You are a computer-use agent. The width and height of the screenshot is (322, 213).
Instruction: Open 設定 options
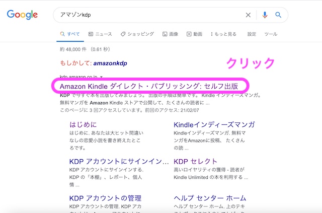click(252, 34)
